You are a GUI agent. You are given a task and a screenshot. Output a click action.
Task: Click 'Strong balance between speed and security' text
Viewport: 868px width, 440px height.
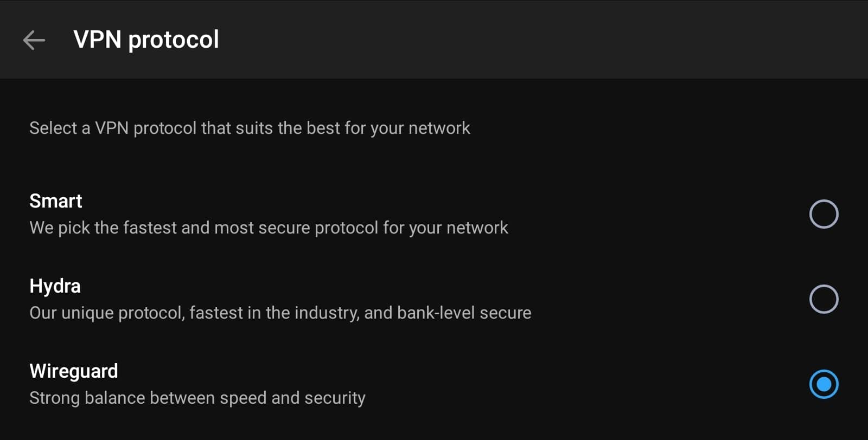point(197,398)
